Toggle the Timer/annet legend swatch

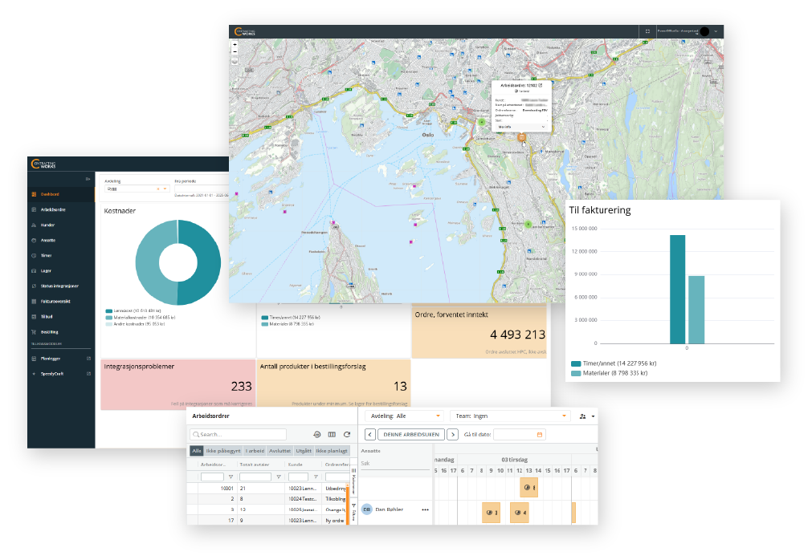[576, 363]
